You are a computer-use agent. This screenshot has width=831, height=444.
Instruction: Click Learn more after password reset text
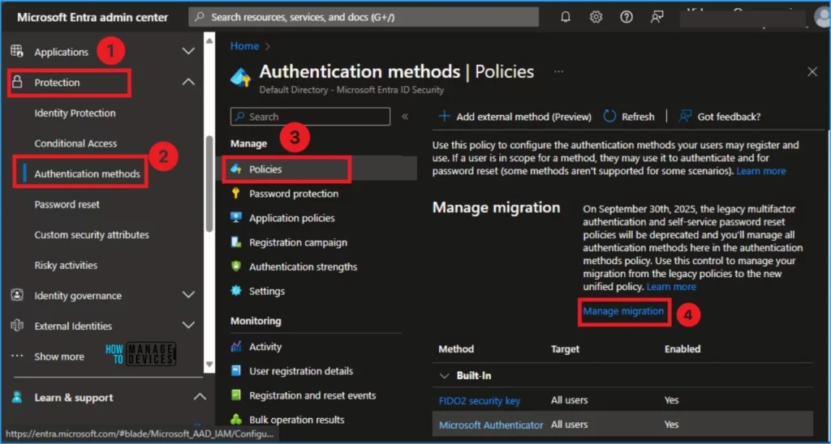tap(761, 171)
